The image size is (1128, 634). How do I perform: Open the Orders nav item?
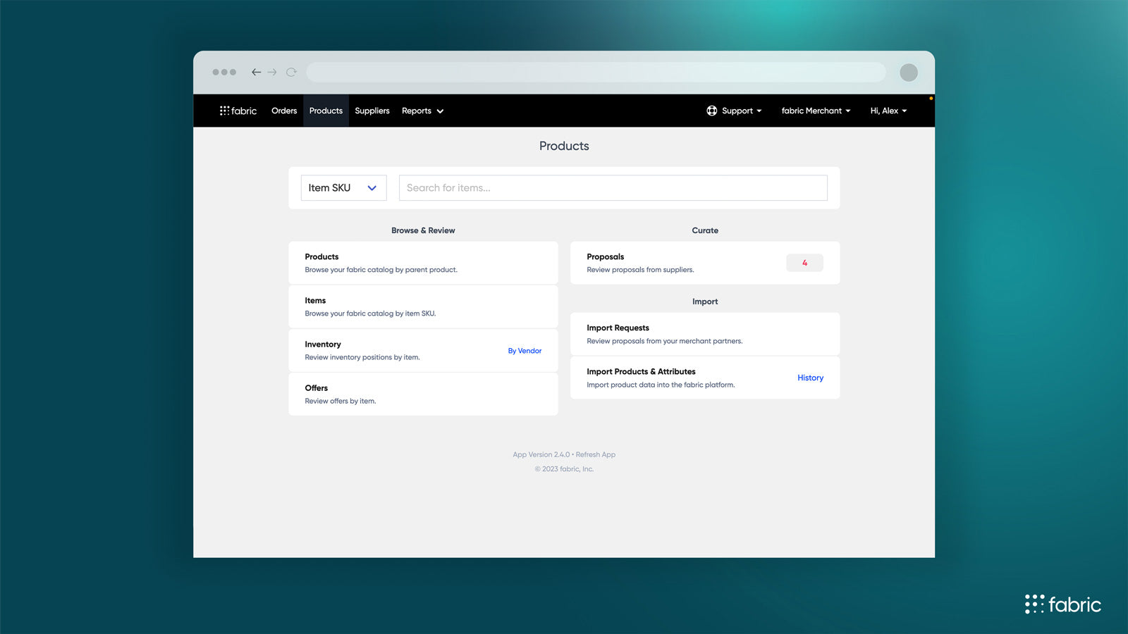coord(284,111)
